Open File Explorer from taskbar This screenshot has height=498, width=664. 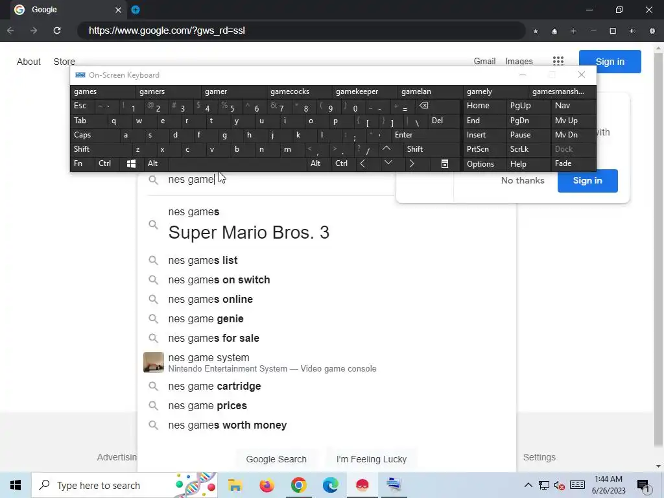[235, 485]
